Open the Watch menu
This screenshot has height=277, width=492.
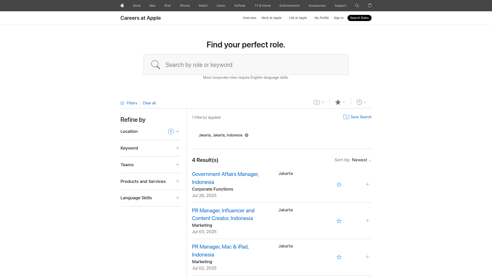click(x=203, y=6)
